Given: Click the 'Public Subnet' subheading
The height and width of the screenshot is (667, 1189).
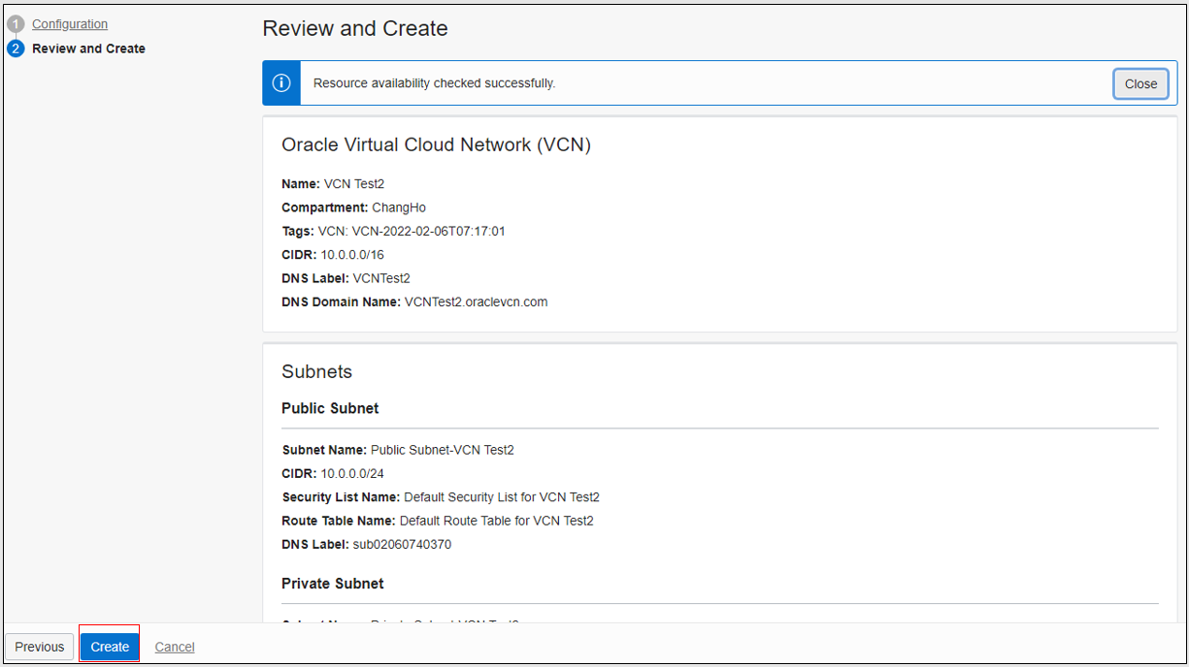Looking at the screenshot, I should (330, 408).
